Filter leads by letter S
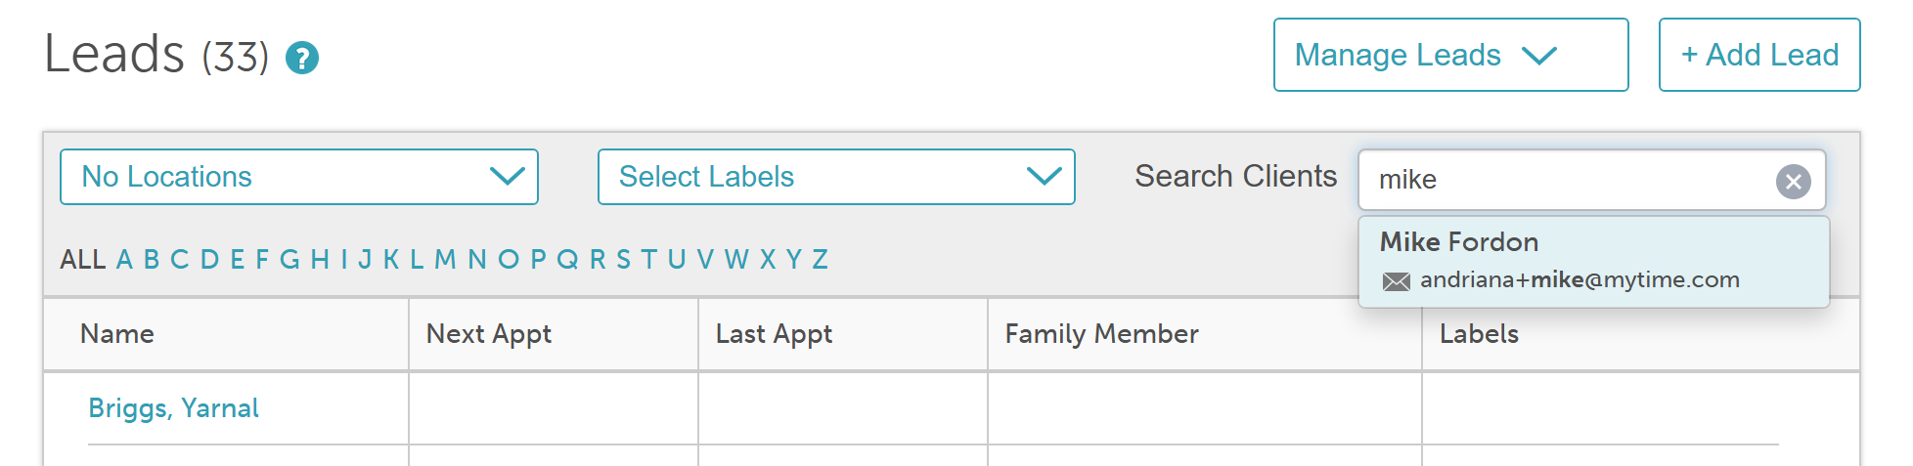1913x466 pixels. 623,260
